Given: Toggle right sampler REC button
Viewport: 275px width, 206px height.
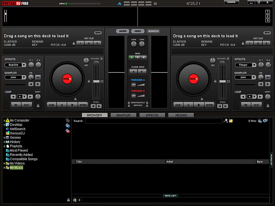Looking at the screenshot, I should click(268, 77).
